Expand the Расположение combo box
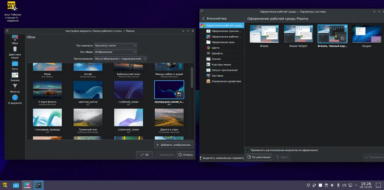The image size is (384, 190). (120, 59)
